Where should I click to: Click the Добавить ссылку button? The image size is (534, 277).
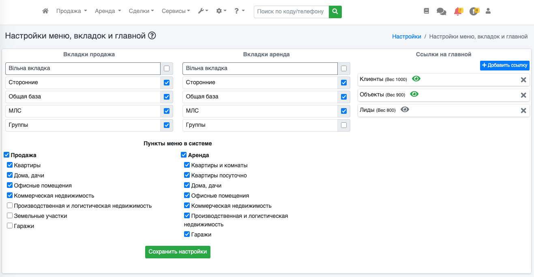tap(504, 66)
